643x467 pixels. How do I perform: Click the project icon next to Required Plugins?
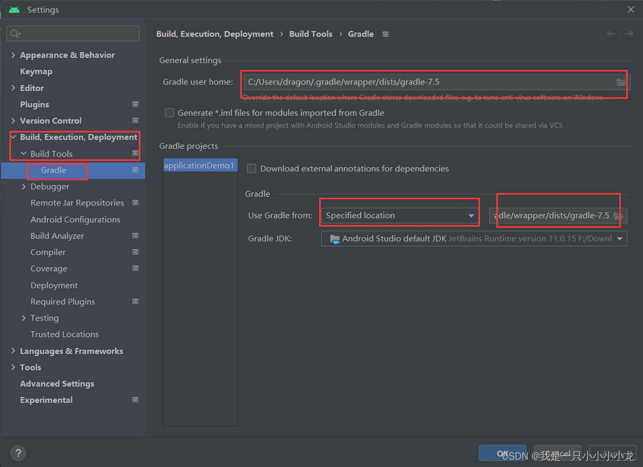tap(135, 301)
